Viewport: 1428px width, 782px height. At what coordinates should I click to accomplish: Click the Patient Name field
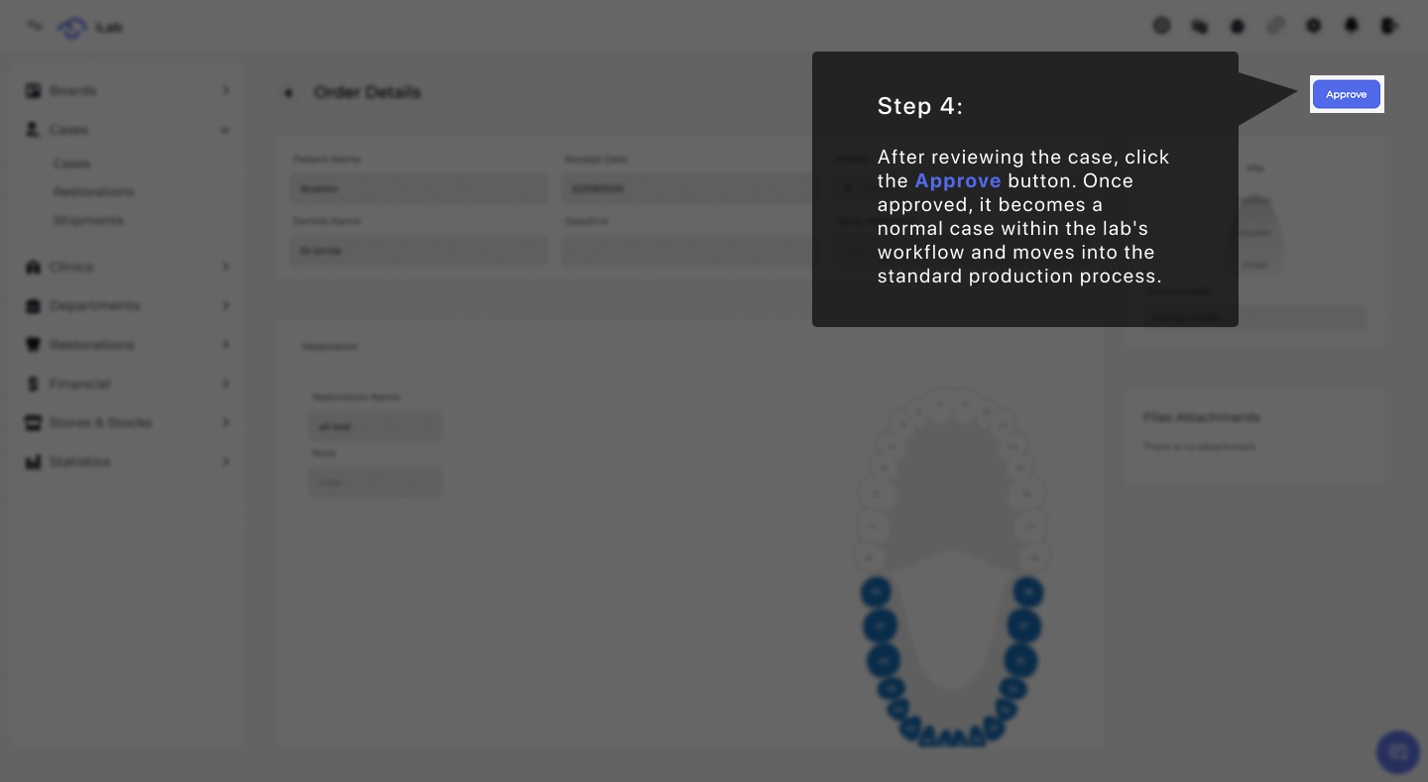pos(419,188)
